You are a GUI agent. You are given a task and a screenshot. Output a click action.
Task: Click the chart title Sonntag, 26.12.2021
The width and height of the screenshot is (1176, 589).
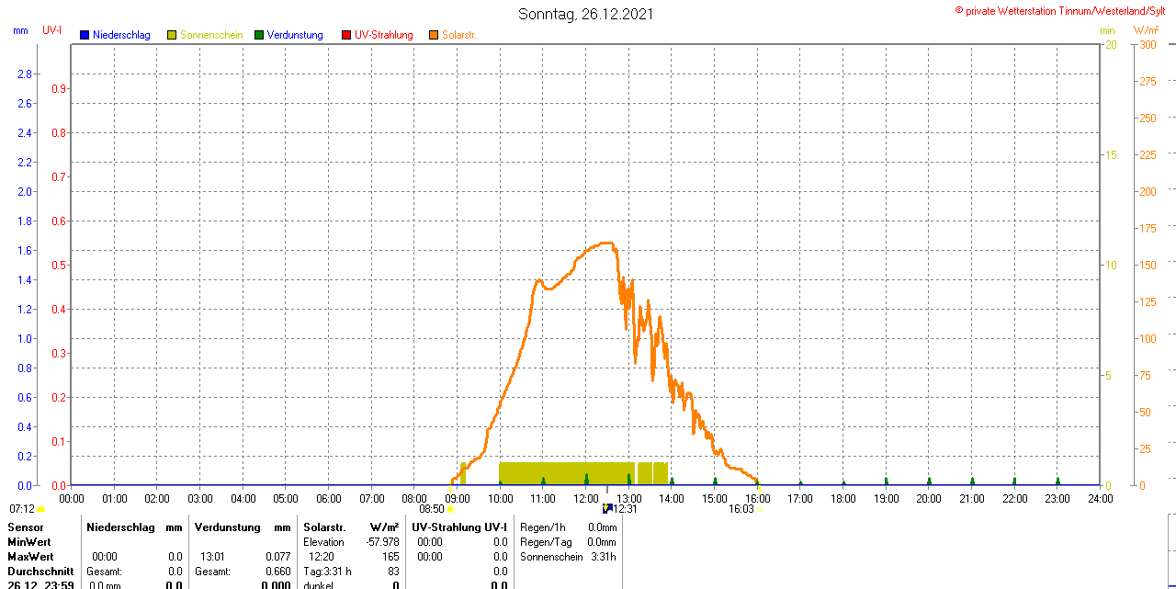point(586,14)
